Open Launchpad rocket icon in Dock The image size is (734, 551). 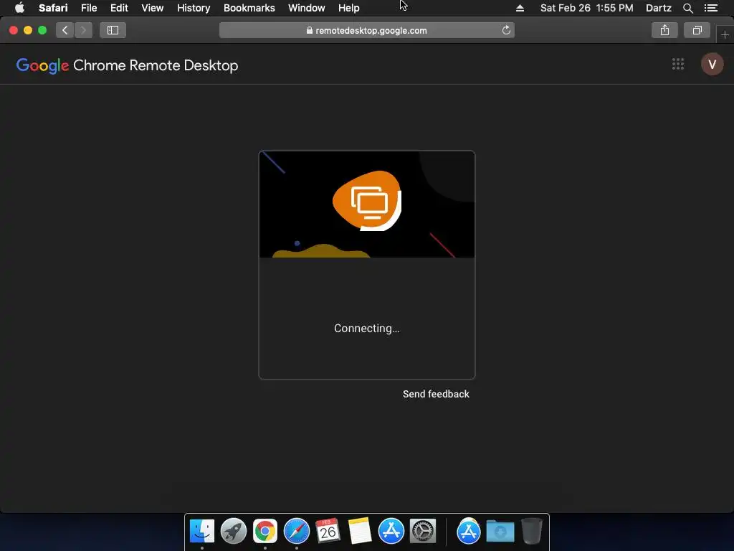click(x=233, y=531)
